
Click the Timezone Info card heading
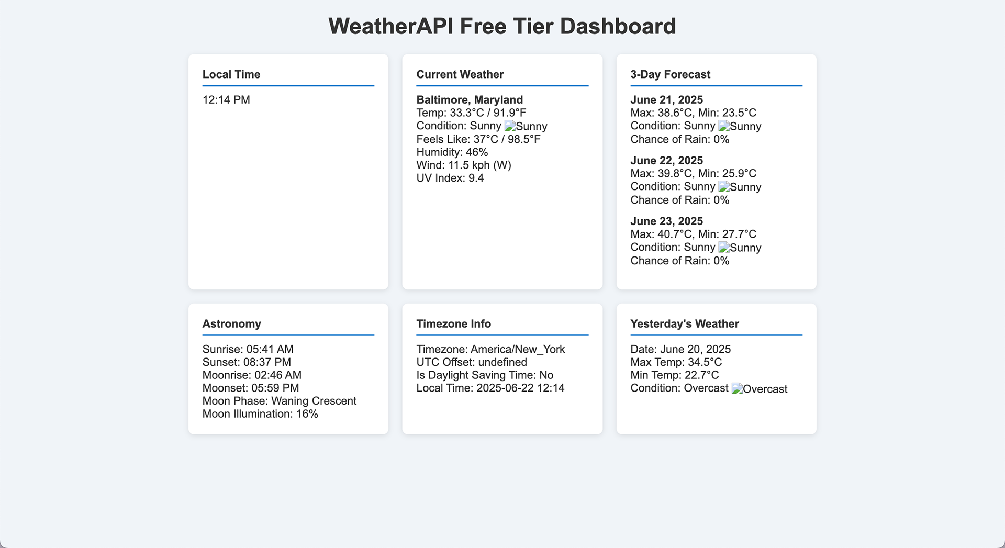[x=453, y=323]
